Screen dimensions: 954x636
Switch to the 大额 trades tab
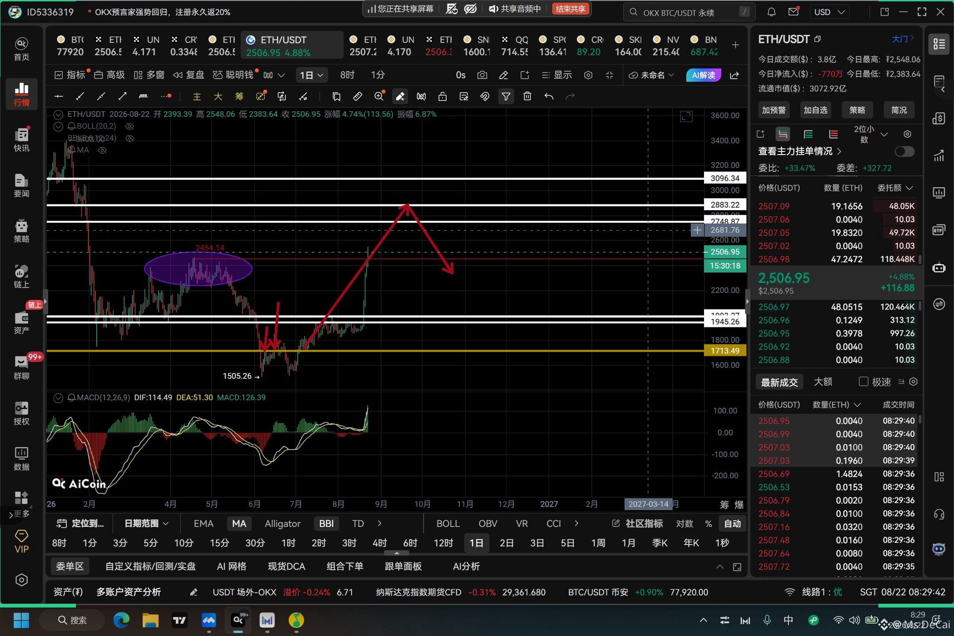pos(823,382)
